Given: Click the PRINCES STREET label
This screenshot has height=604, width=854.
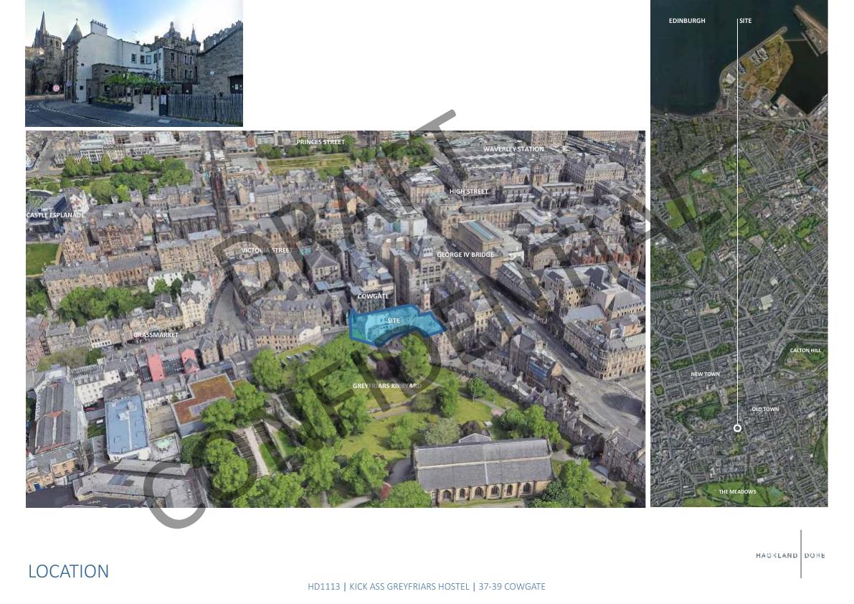Looking at the screenshot, I should 321,142.
